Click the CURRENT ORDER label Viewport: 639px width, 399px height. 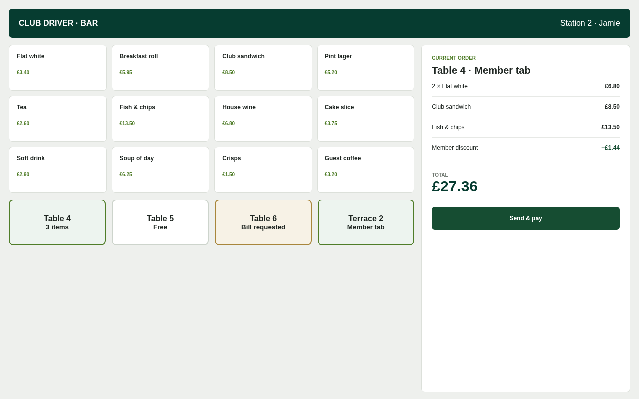pyautogui.click(x=454, y=58)
